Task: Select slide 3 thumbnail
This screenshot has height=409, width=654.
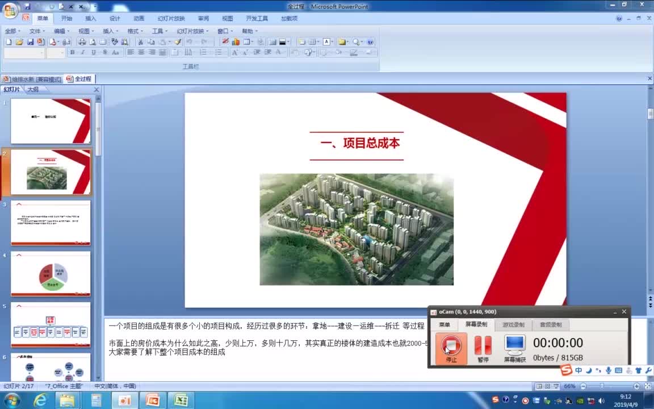Action: (x=51, y=223)
